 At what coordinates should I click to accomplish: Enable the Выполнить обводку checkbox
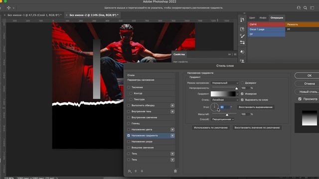click(x=129, y=105)
